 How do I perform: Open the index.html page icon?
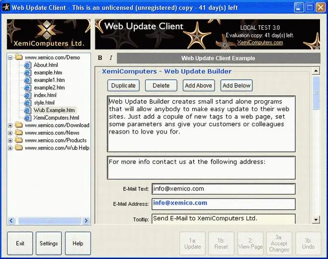(27, 95)
